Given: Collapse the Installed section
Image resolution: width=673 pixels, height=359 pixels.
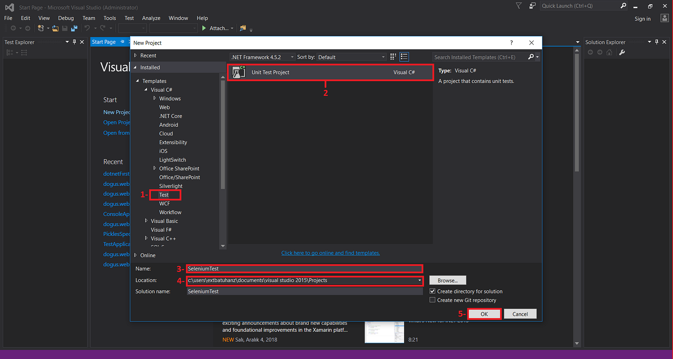Looking at the screenshot, I should (135, 67).
